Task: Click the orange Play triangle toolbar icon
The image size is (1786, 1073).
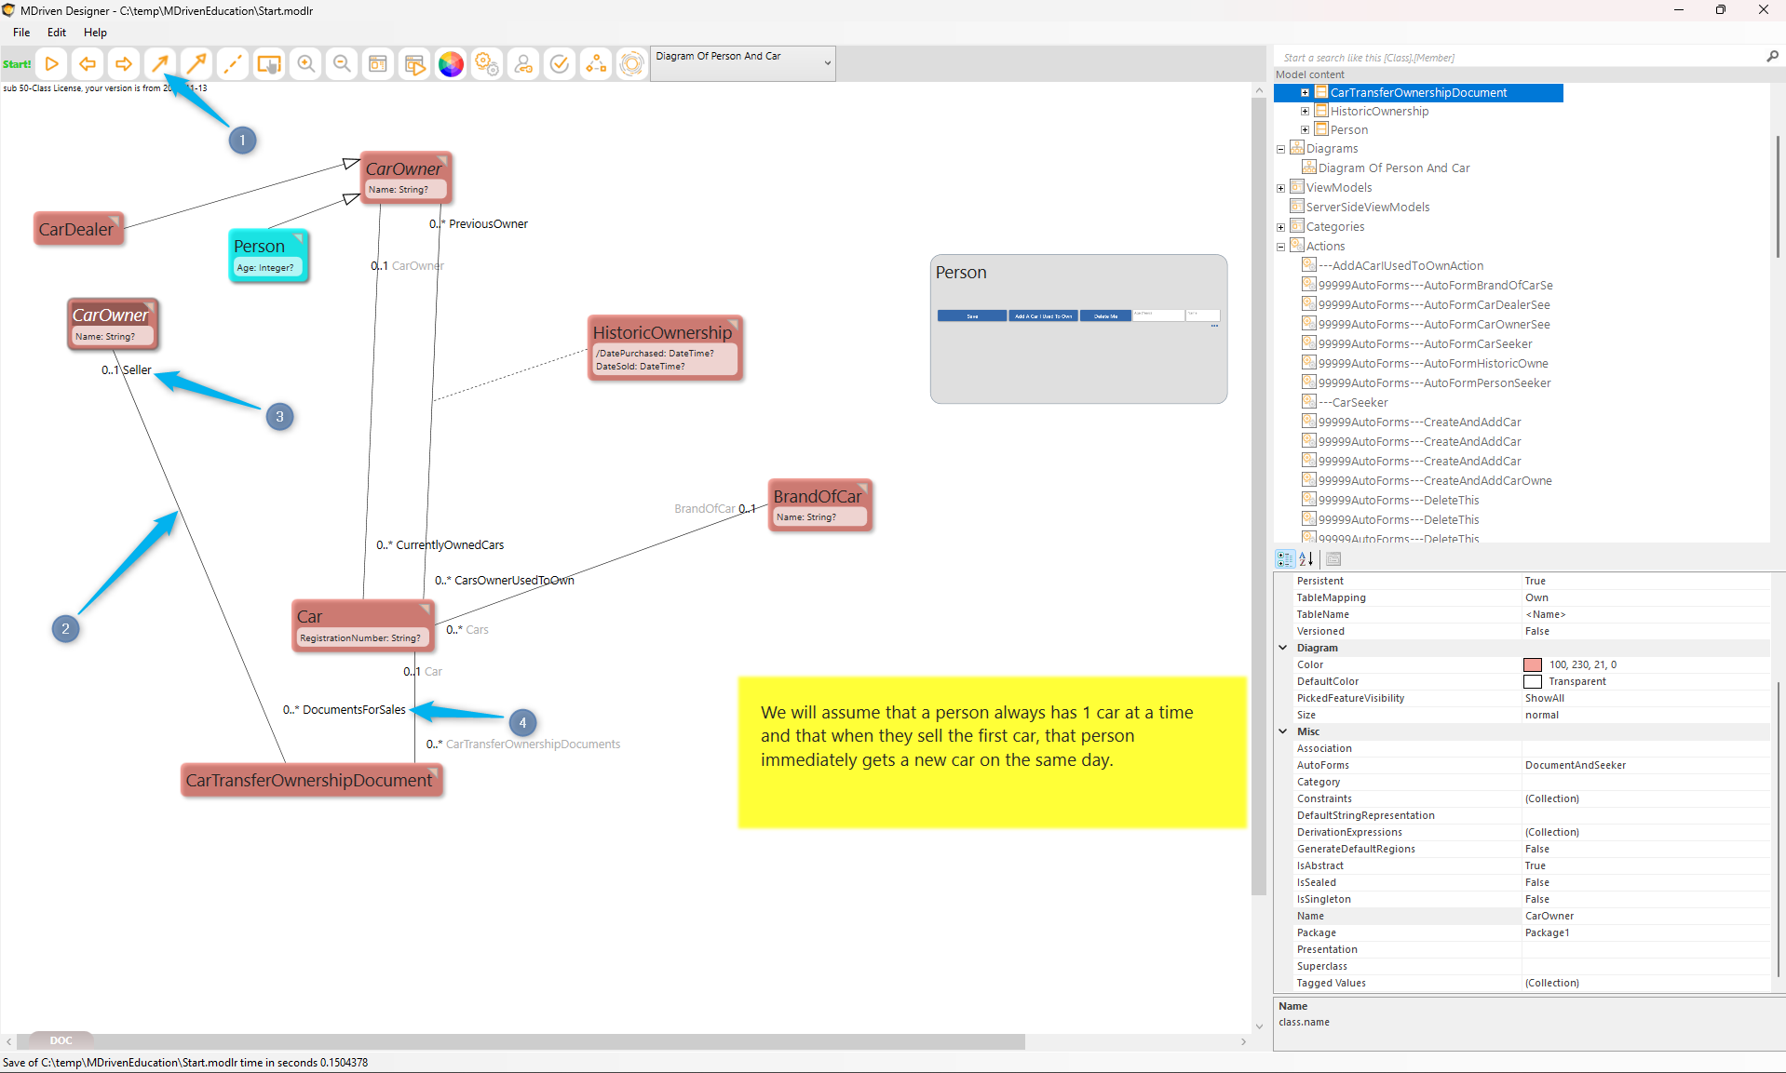Action: 52,64
